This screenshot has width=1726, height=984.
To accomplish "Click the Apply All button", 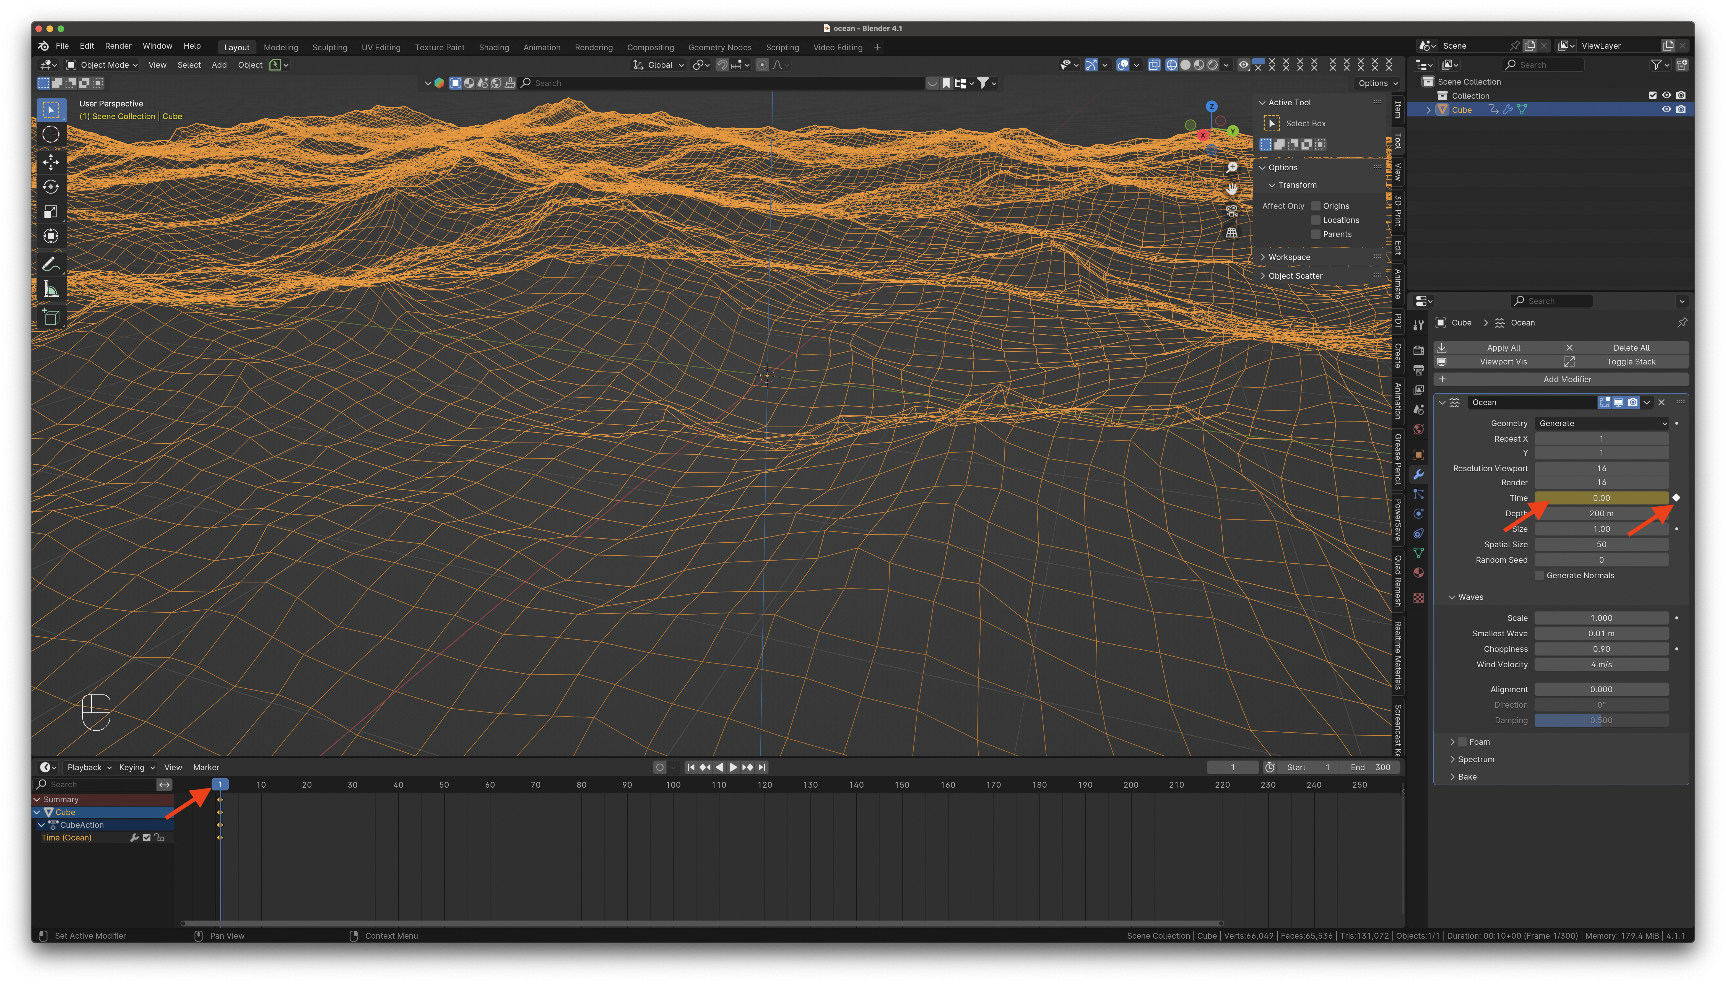I will [x=1497, y=347].
